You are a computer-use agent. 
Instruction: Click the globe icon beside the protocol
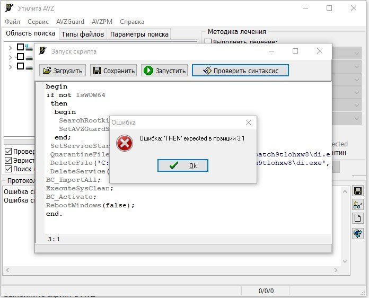point(358,233)
